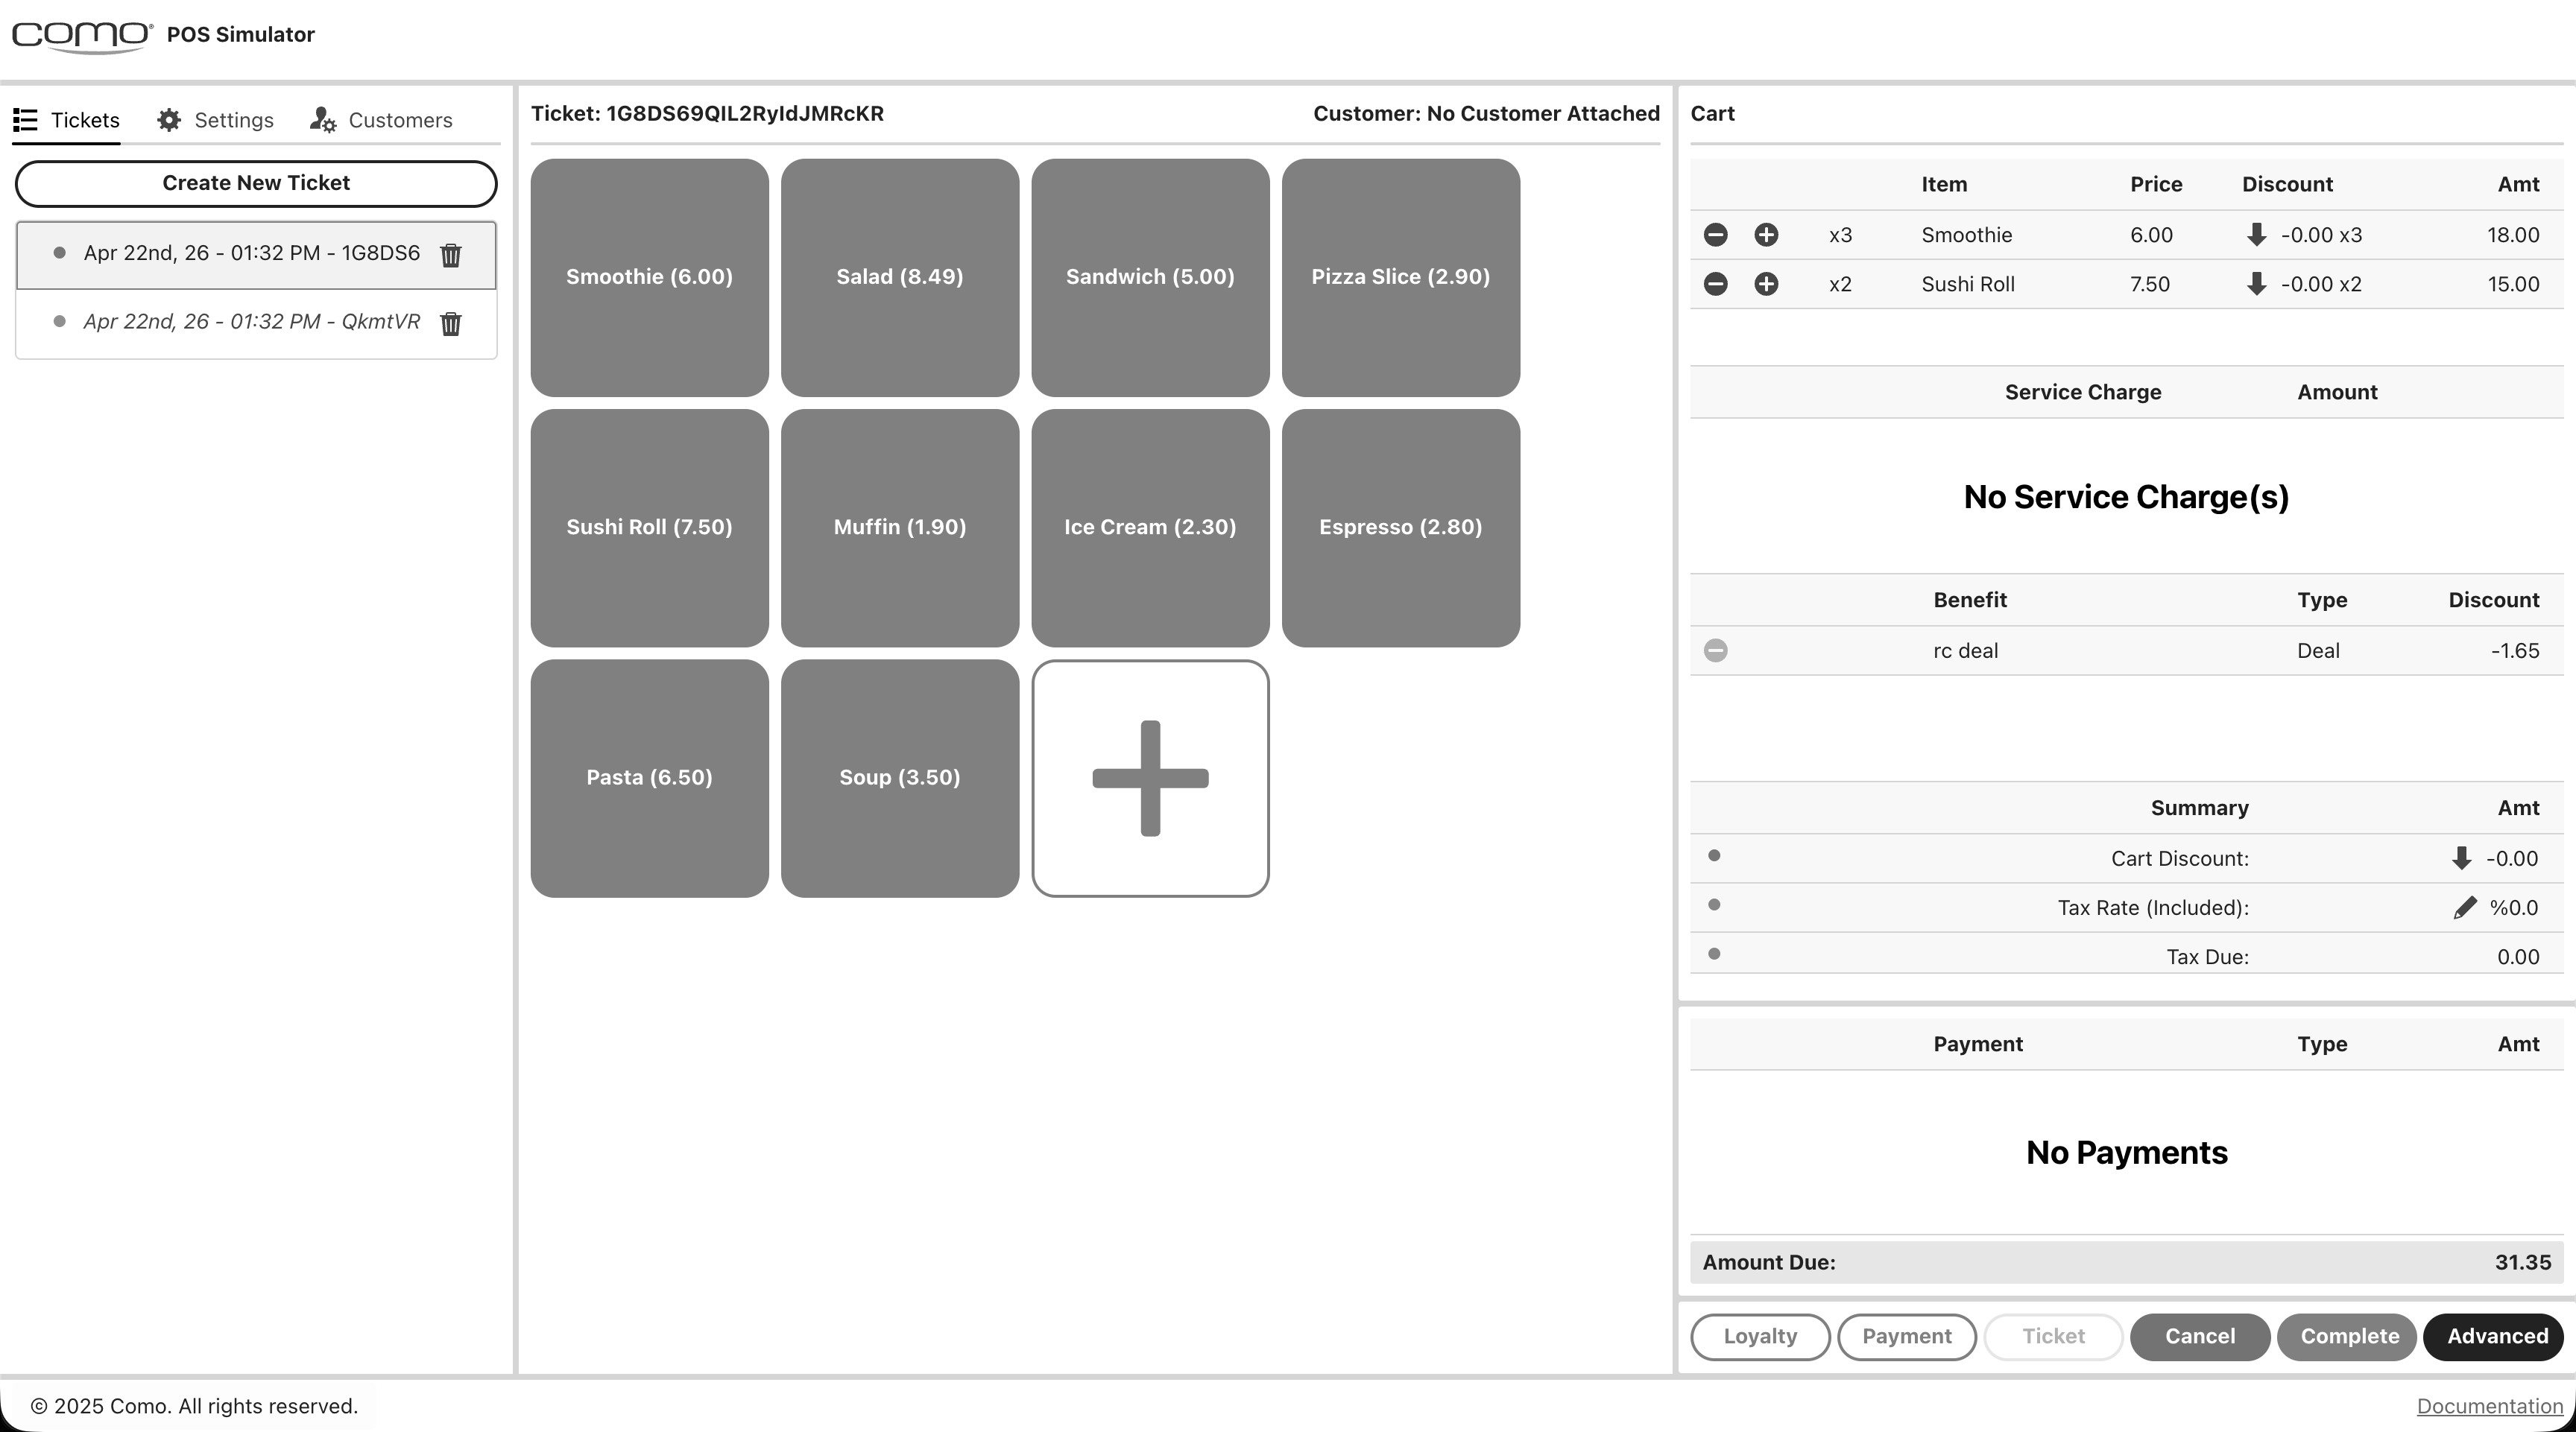
Task: Delete ticket 1G8DS6 with trash icon
Action: pos(451,255)
